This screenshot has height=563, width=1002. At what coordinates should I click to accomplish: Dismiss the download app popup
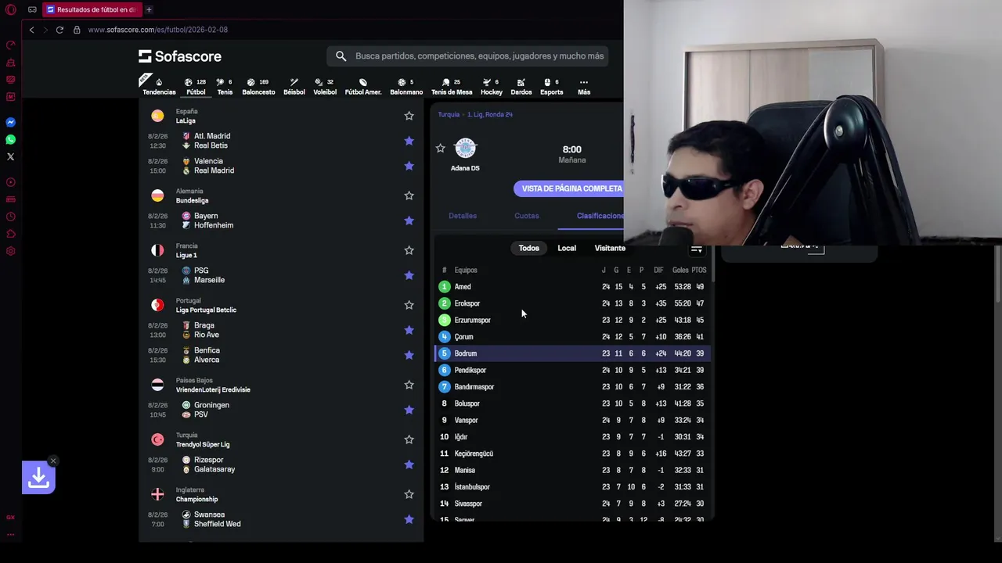tap(52, 461)
